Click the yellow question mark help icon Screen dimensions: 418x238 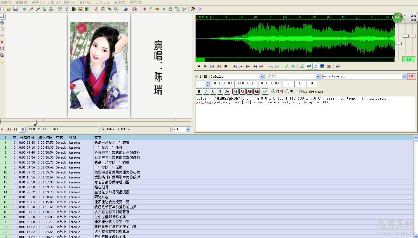click(x=2, y=63)
